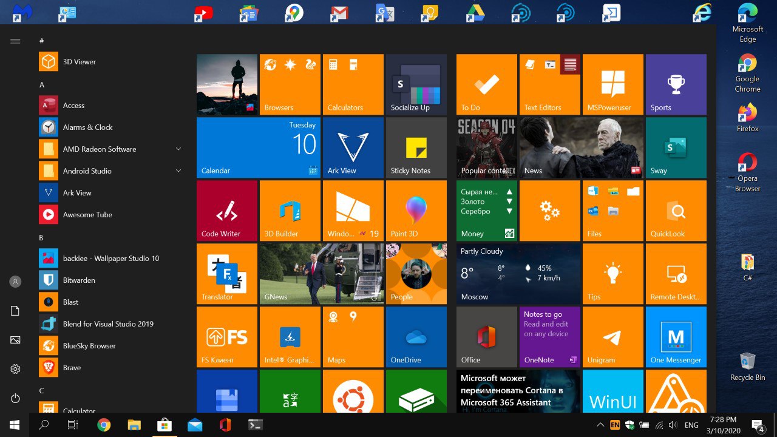Launch the Sway tile
Image resolution: width=777 pixels, height=437 pixels.
click(676, 147)
